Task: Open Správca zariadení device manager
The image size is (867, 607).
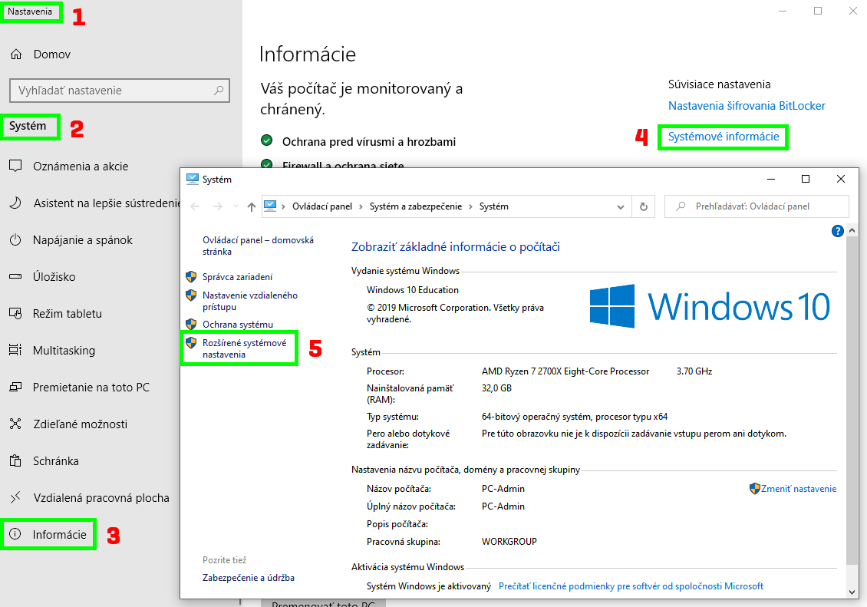Action: (x=237, y=277)
